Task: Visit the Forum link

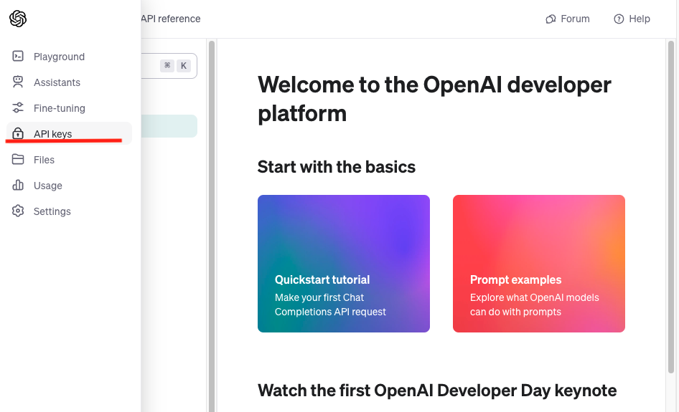Action: click(x=568, y=19)
